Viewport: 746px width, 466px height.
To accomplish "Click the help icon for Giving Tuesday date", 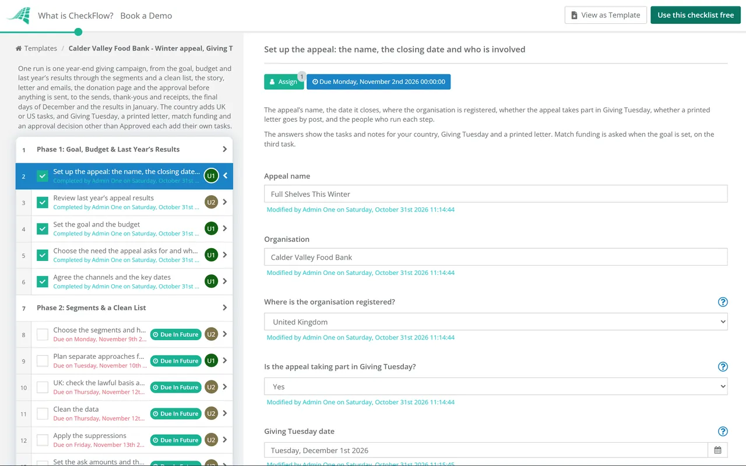I will pyautogui.click(x=723, y=431).
